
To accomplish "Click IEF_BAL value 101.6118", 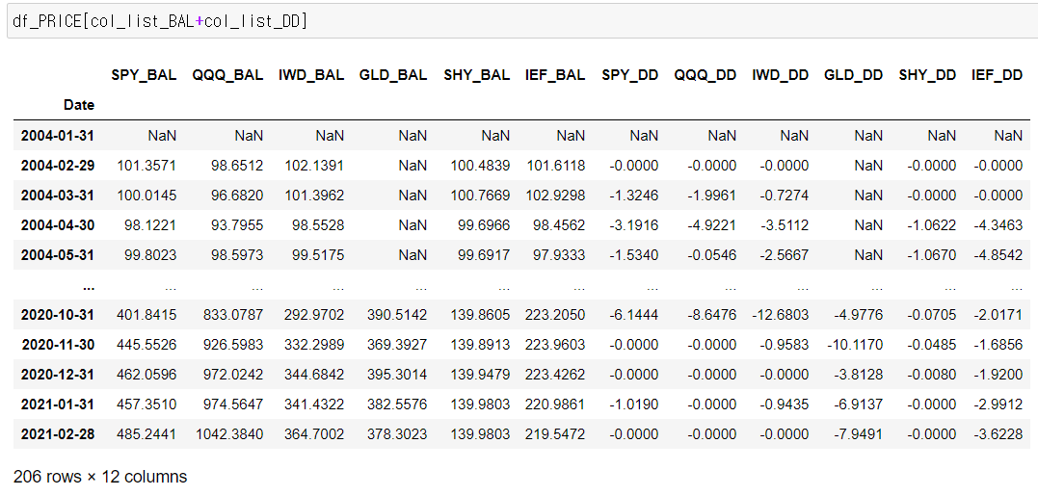I will (556, 166).
